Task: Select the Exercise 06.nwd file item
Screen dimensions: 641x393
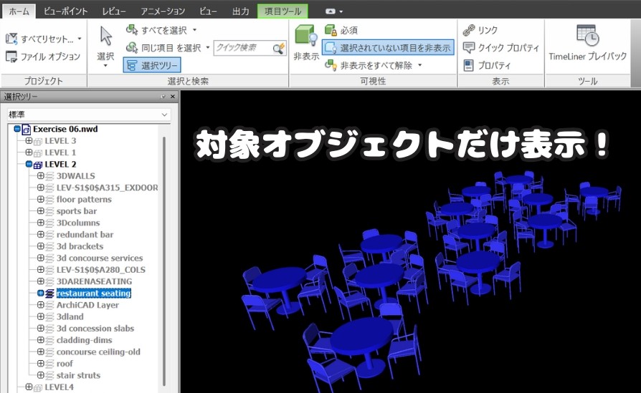Action: click(x=65, y=129)
